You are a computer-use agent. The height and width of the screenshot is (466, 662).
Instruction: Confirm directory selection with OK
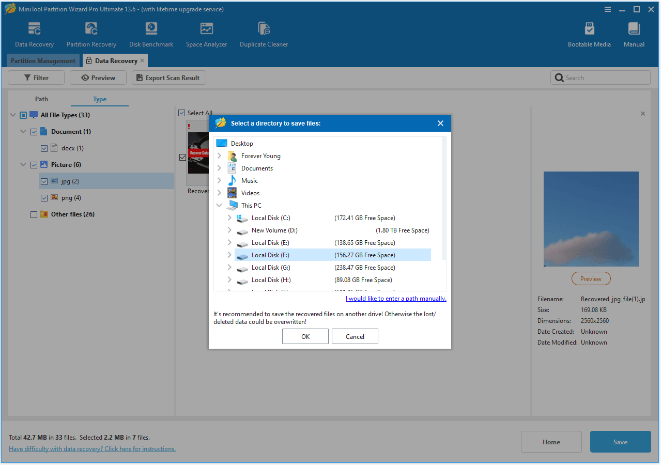(x=305, y=336)
